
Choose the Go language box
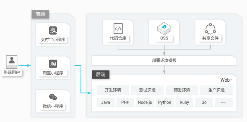point(204,102)
